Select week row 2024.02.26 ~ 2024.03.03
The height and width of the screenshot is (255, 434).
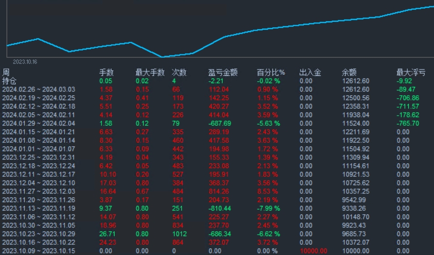point(39,89)
